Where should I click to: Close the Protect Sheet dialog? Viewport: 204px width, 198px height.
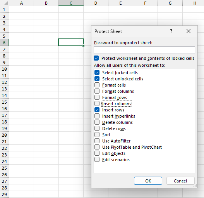pos(189,31)
